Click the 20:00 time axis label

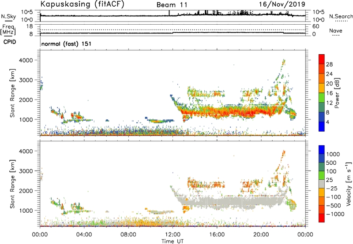261,235
